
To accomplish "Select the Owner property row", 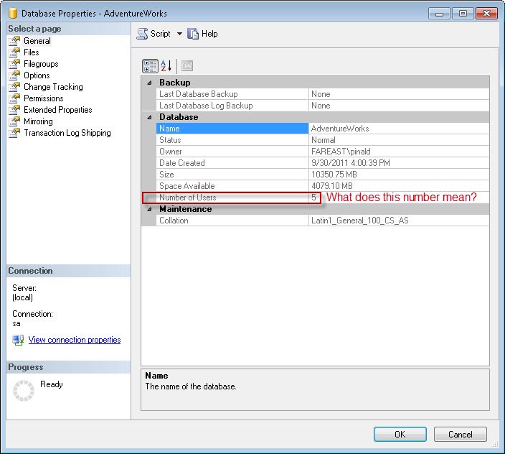I will (x=322, y=152).
